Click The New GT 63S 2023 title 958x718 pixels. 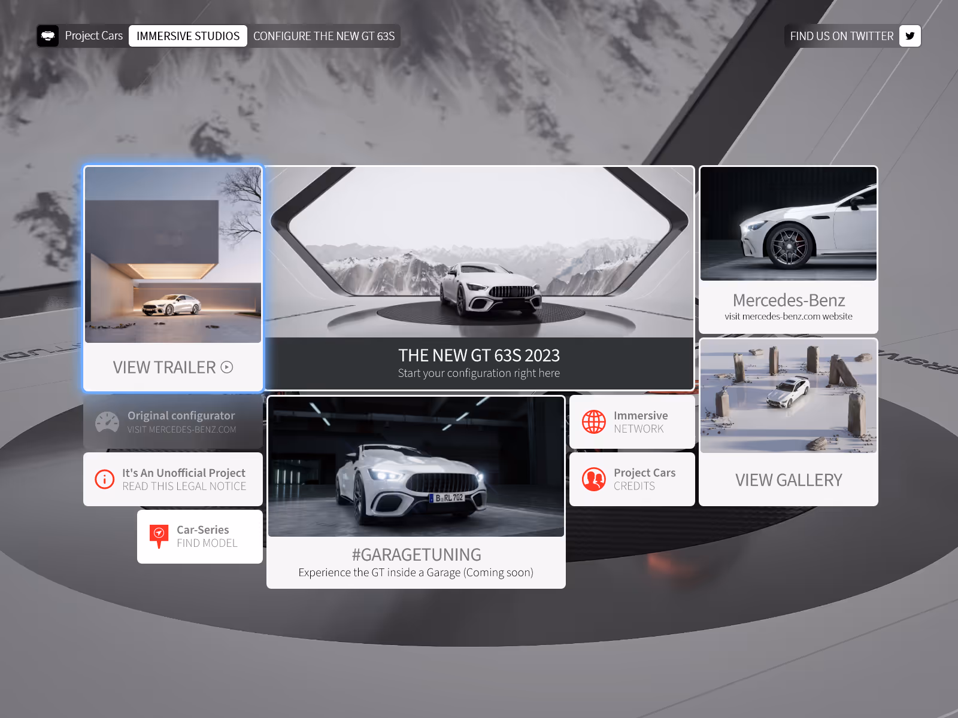pos(479,355)
